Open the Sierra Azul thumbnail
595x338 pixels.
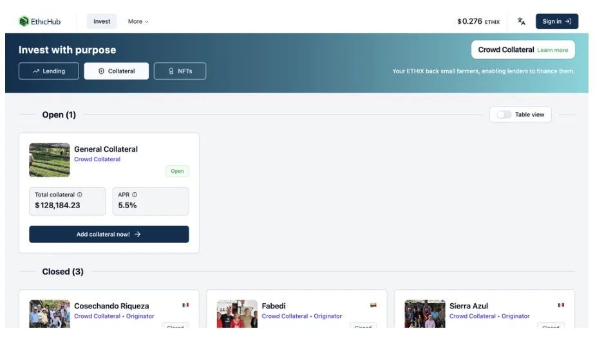pos(425,314)
